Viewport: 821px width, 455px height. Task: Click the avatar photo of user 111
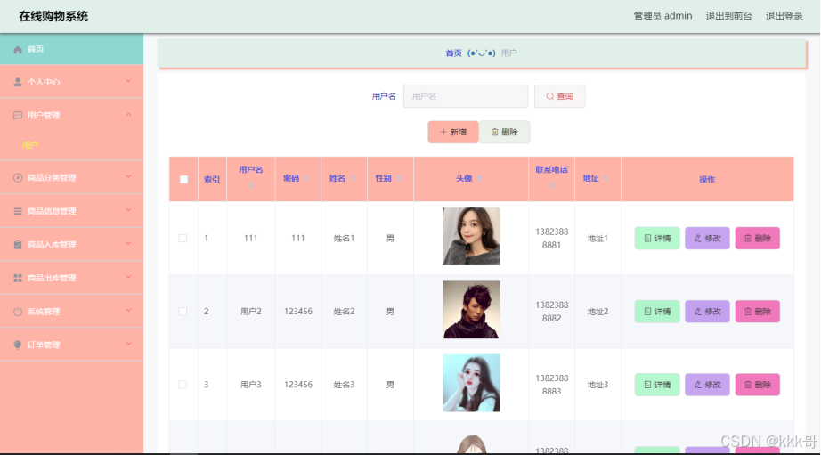471,236
